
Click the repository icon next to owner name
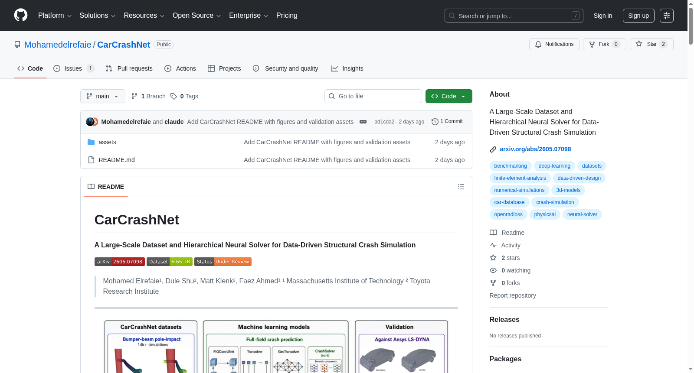click(17, 45)
